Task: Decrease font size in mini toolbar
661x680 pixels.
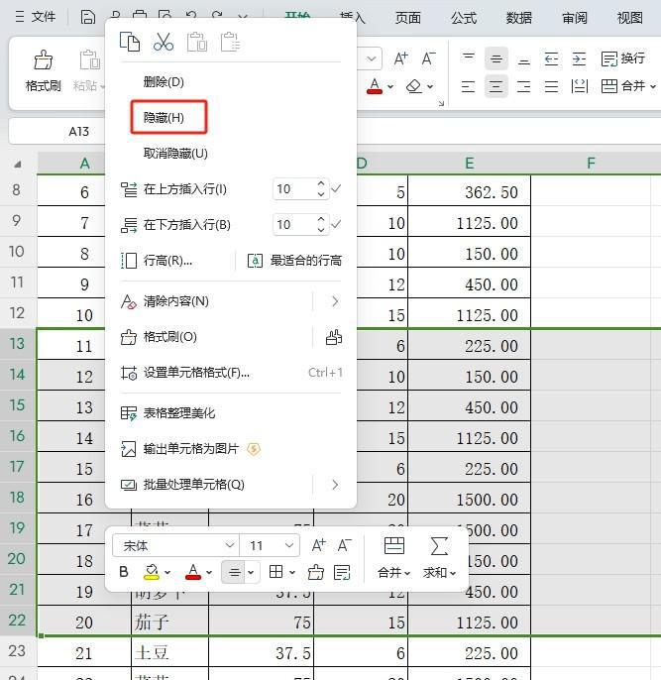Action: click(x=345, y=545)
